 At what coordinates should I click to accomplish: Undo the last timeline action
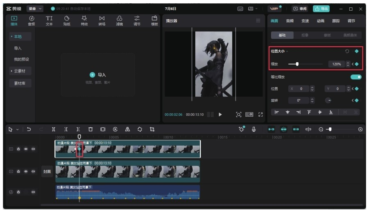(29, 129)
